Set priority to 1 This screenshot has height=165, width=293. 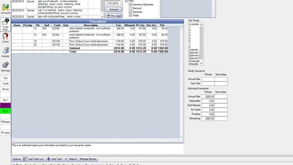pos(194,27)
